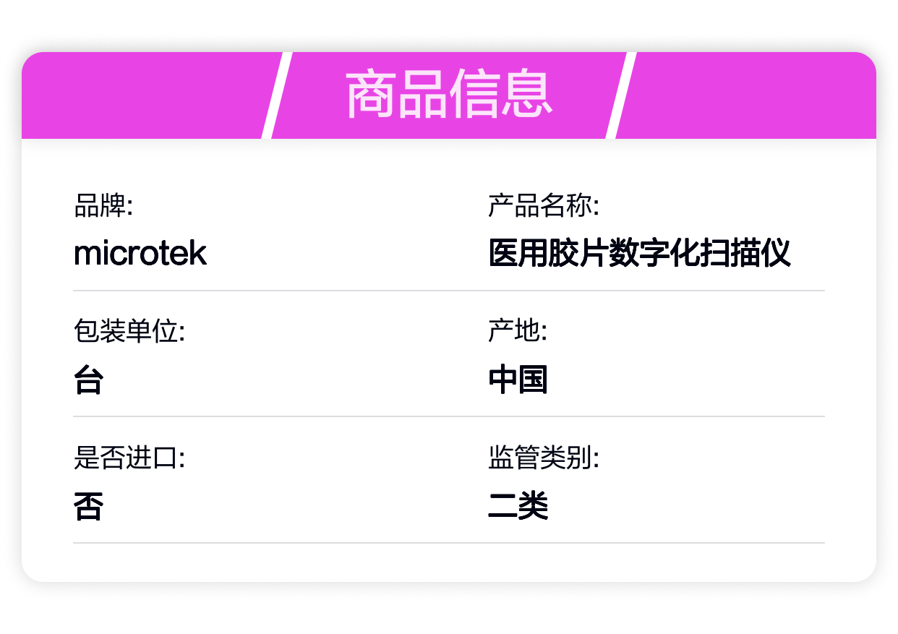
Task: Click the divider line below 二类 row
Action: [x=449, y=542]
